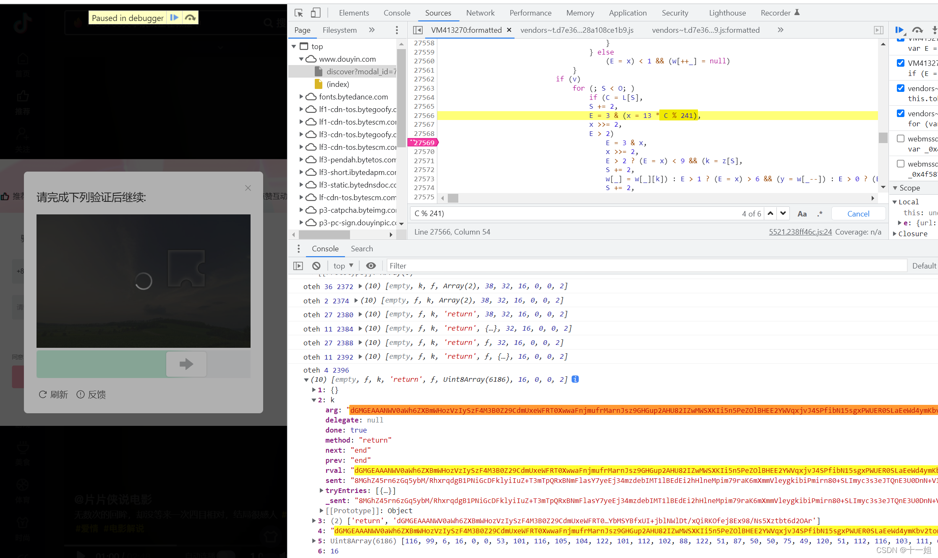The image size is (938, 558).
Task: Open the console sidebar panel icon
Action: click(x=298, y=266)
